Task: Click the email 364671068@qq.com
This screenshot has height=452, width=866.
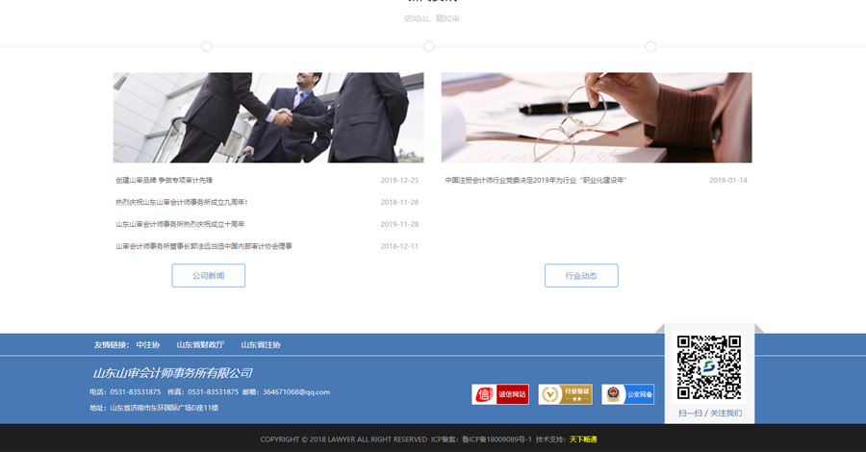Action: tap(296, 391)
